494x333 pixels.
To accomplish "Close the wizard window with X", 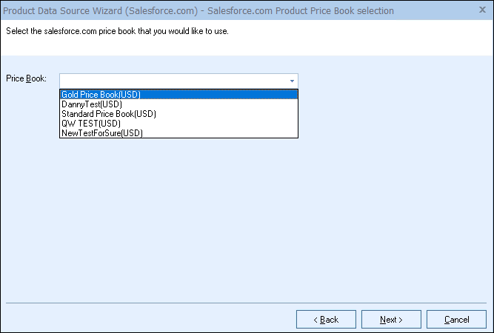I will coord(482,10).
